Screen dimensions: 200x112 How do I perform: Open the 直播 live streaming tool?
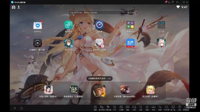coord(95,108)
